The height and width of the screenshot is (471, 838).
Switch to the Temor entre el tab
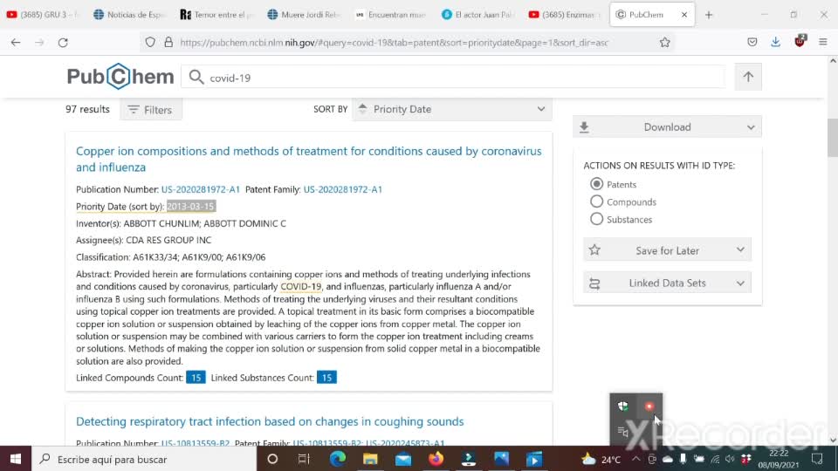coord(216,15)
